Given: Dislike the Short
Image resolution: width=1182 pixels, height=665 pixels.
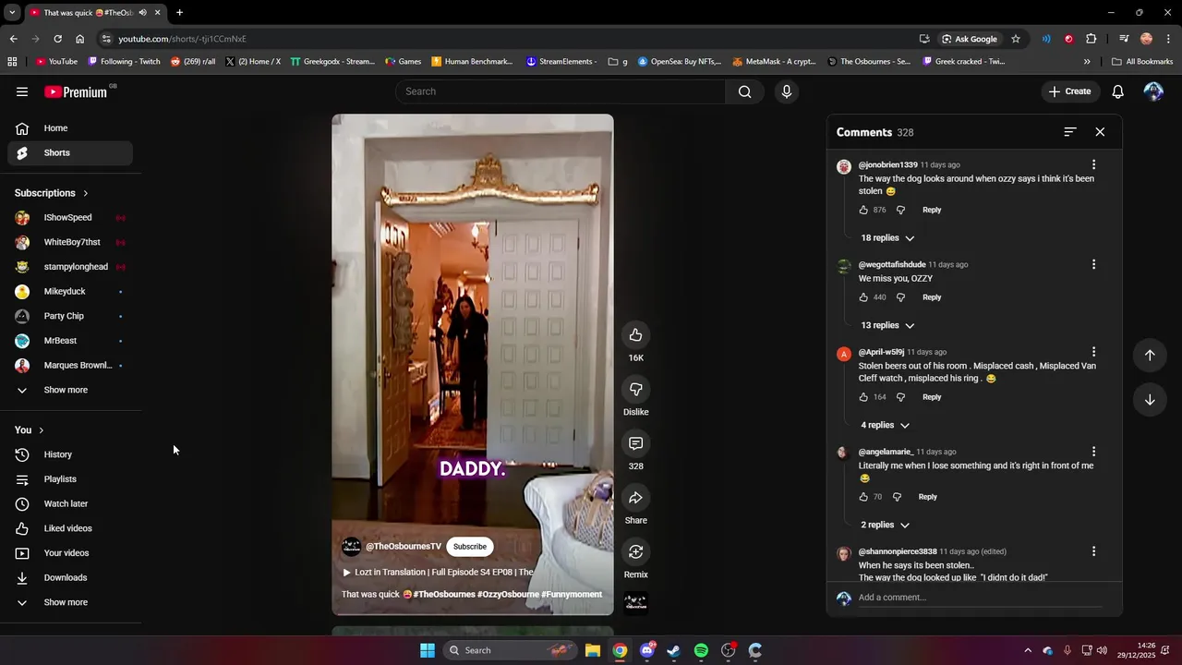Looking at the screenshot, I should tap(635, 389).
